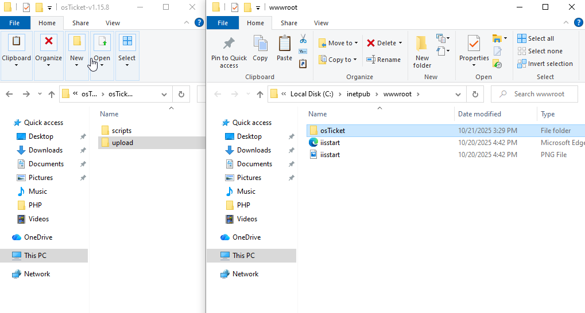The width and height of the screenshot is (585, 313).
Task: Open New group in osTicket-v1.15.8 window
Action: click(76, 56)
